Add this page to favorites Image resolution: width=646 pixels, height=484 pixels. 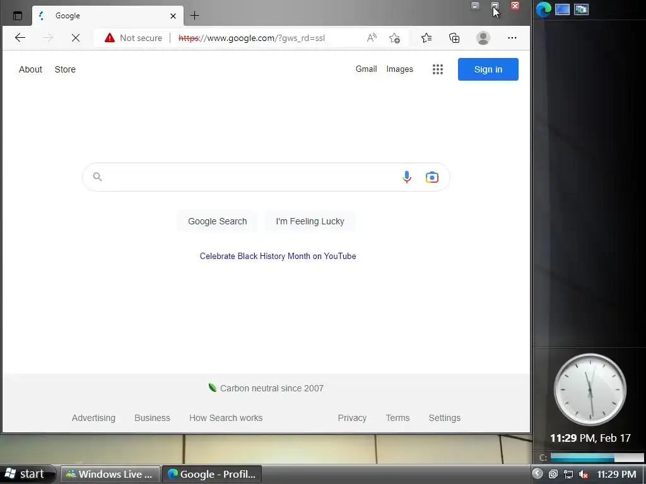(394, 38)
